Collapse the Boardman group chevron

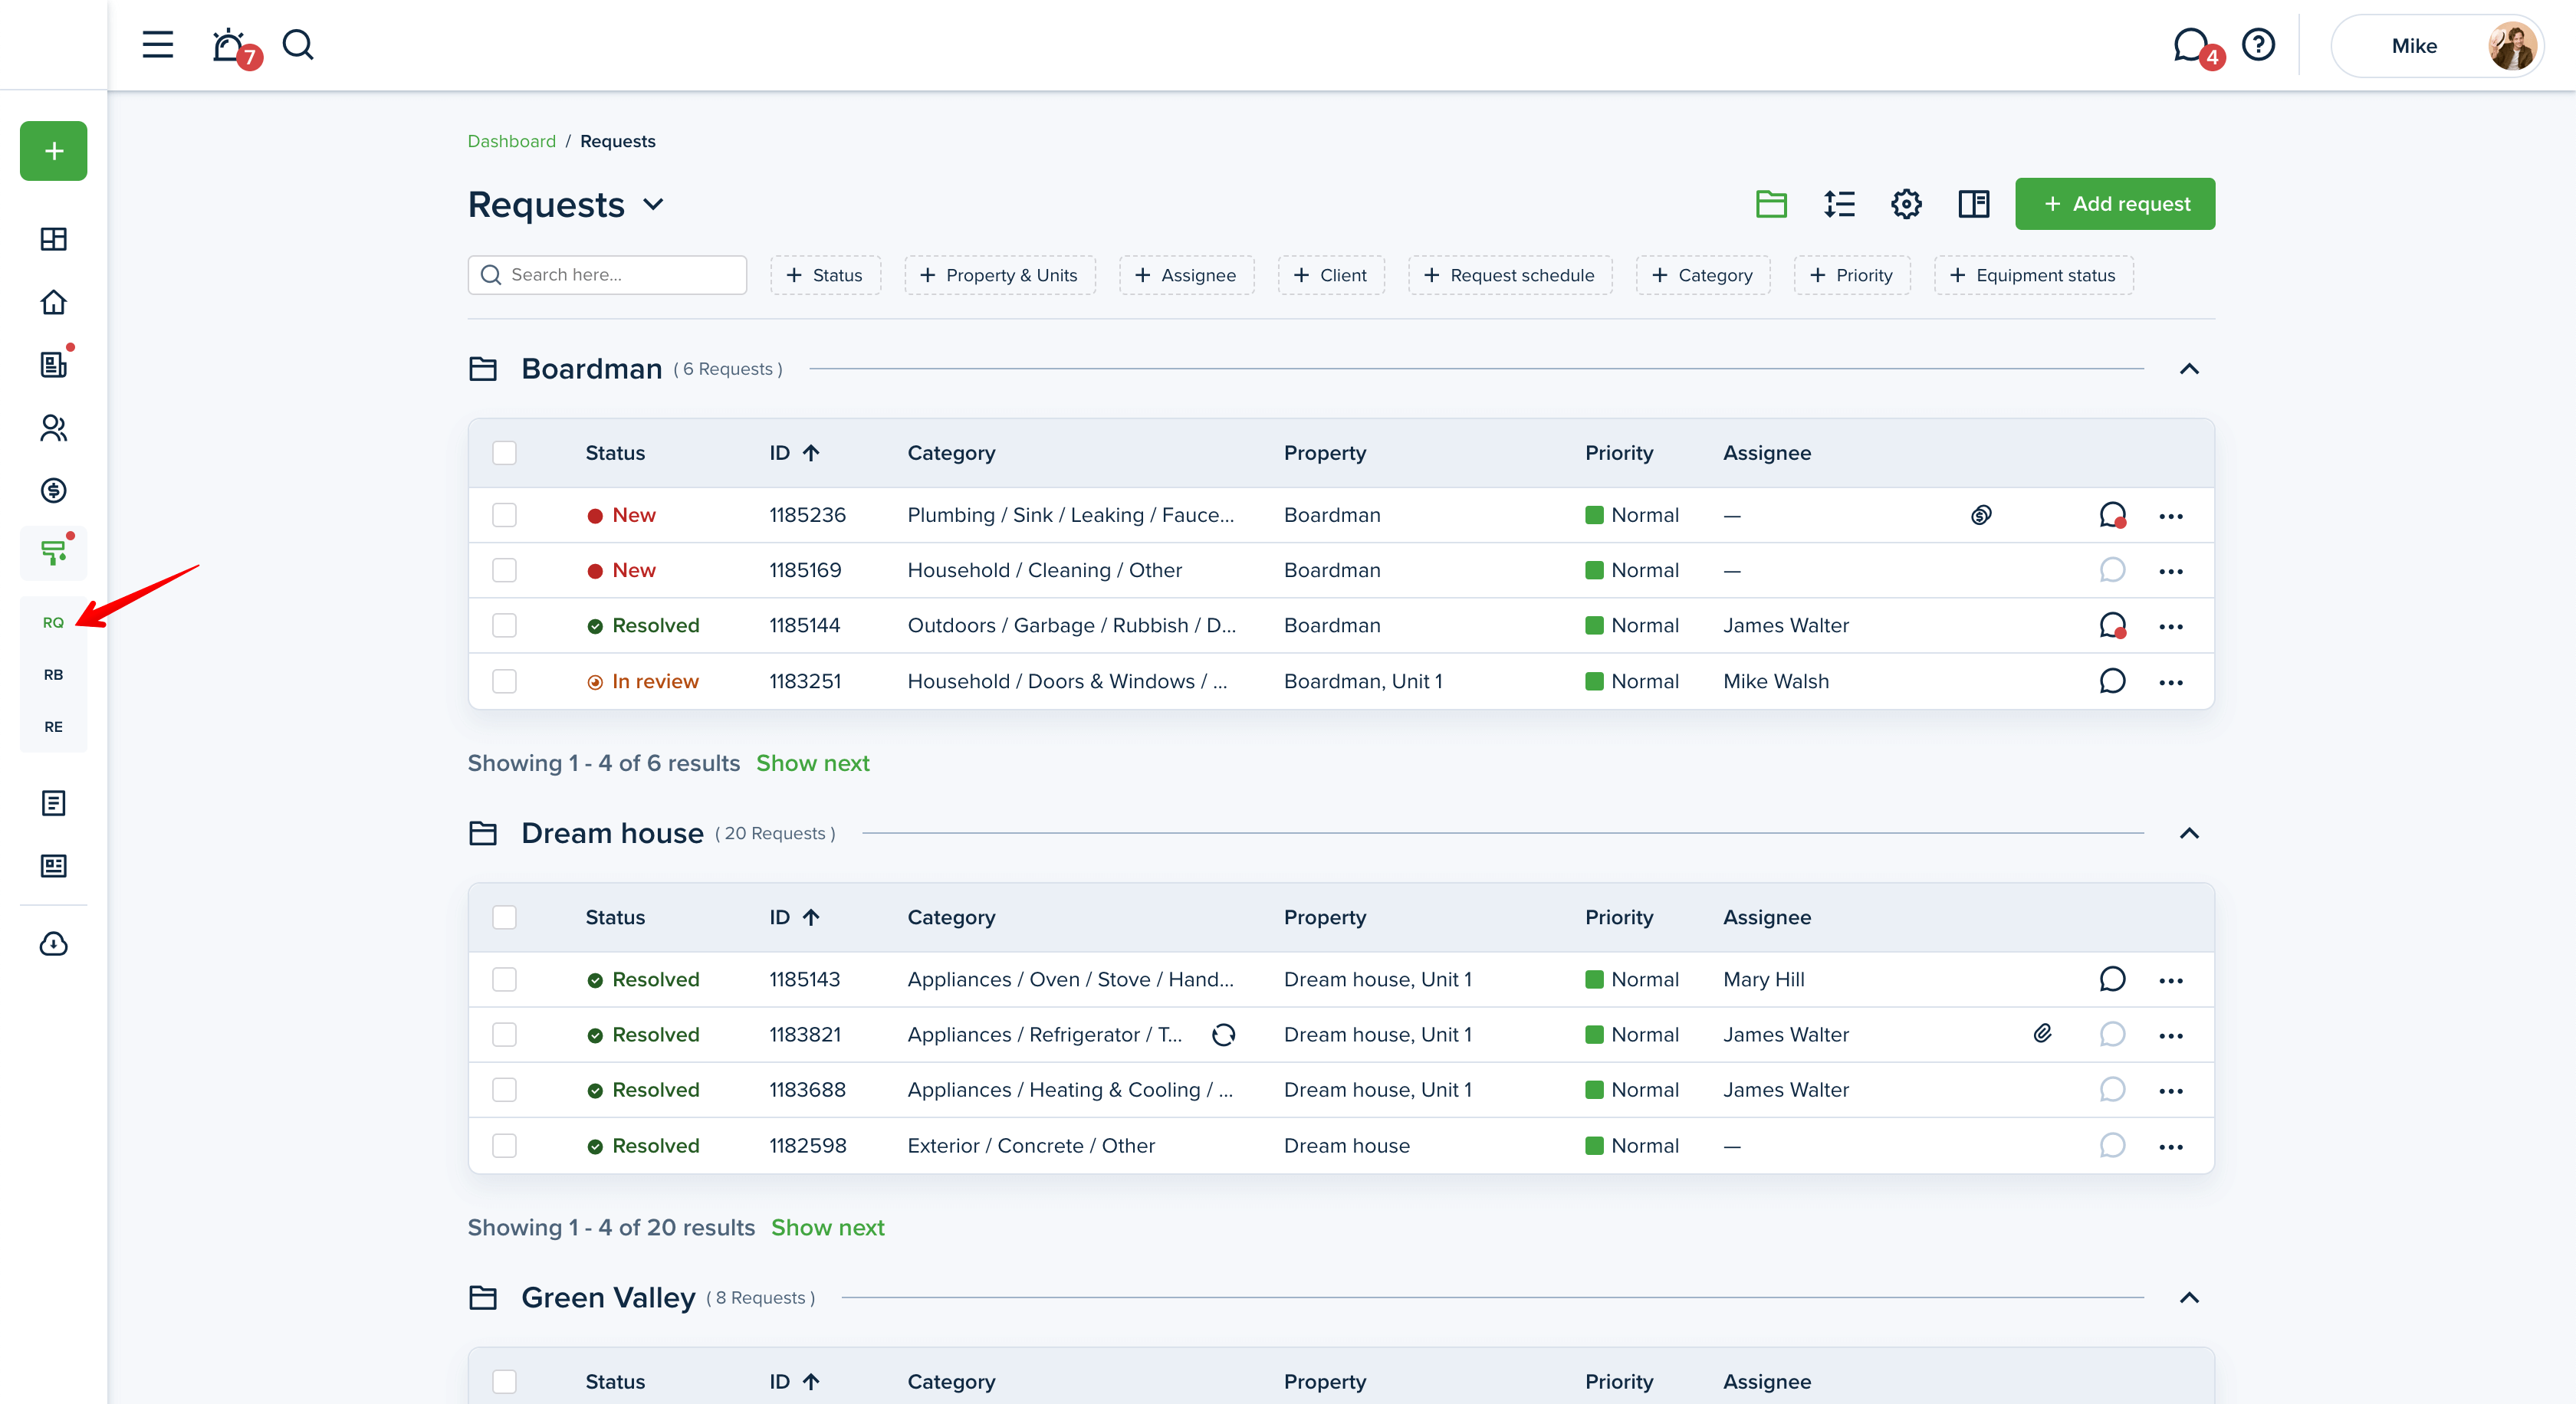tap(2189, 369)
